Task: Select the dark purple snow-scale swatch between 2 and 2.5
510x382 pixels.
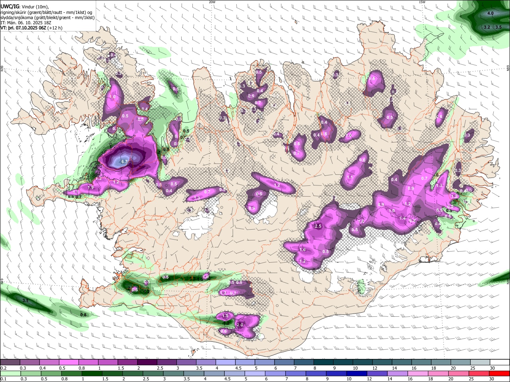Action: (147, 363)
